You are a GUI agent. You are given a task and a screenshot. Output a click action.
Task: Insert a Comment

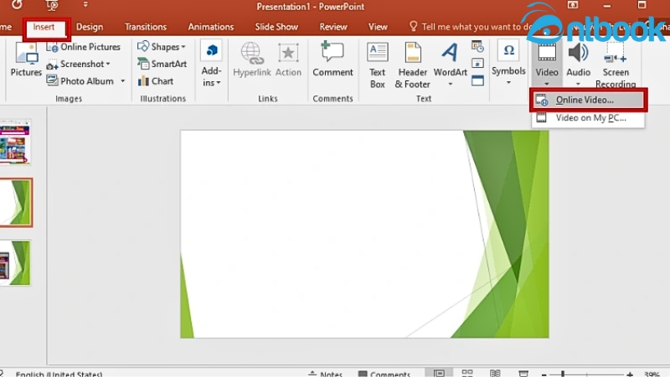coord(332,60)
